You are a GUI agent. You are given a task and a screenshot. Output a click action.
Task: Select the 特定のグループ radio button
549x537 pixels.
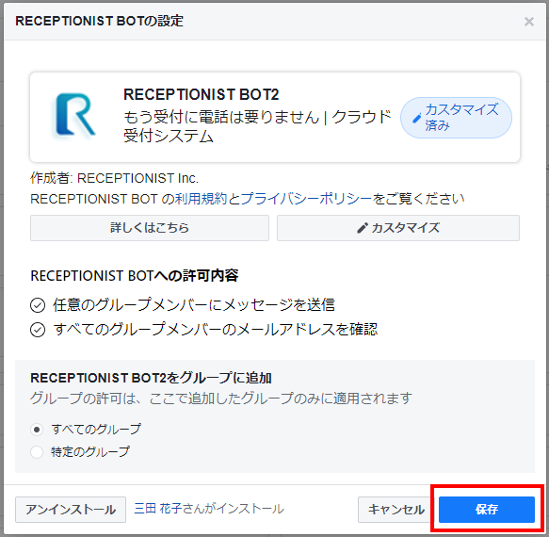pyautogui.click(x=37, y=452)
